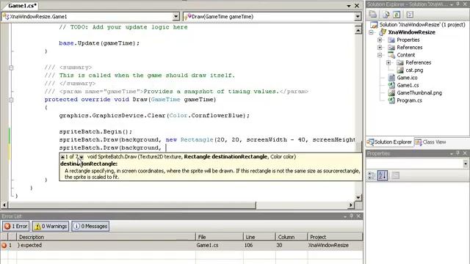Click the Game1.cs file icon
This screenshot has width=470, height=264.
391,85
